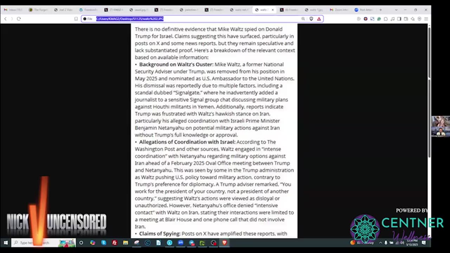Image resolution: width=450 pixels, height=253 pixels.
Task: Switch to the Zoom Inter tab
Action: tap(340, 10)
